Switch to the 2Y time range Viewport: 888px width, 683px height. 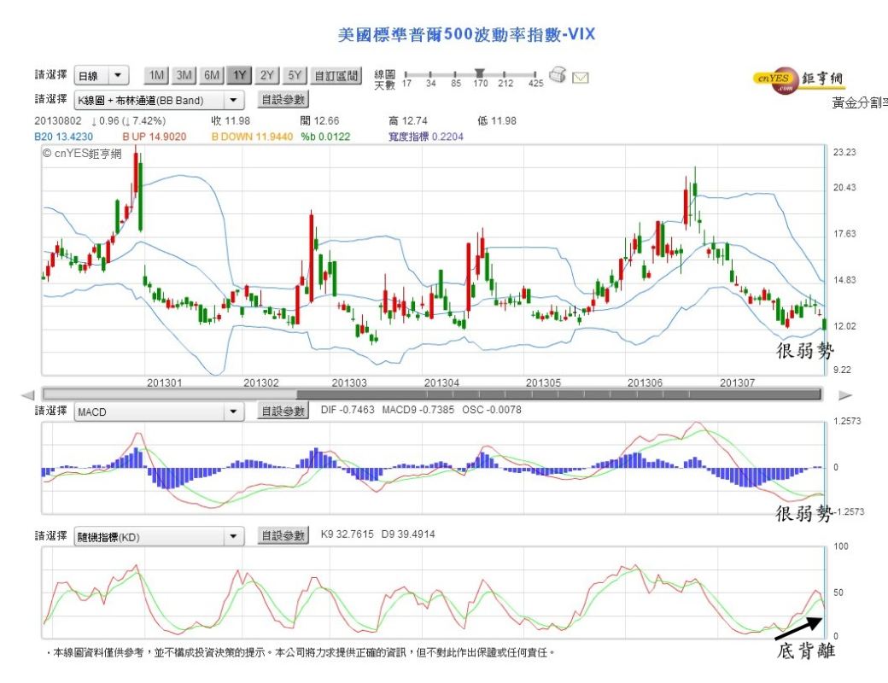[x=265, y=75]
